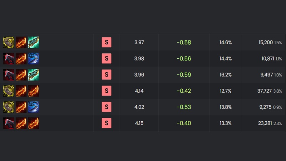The image size is (286, 161).
Task: Click the teal gun item icon in the 3.96 row
Action: [34, 75]
